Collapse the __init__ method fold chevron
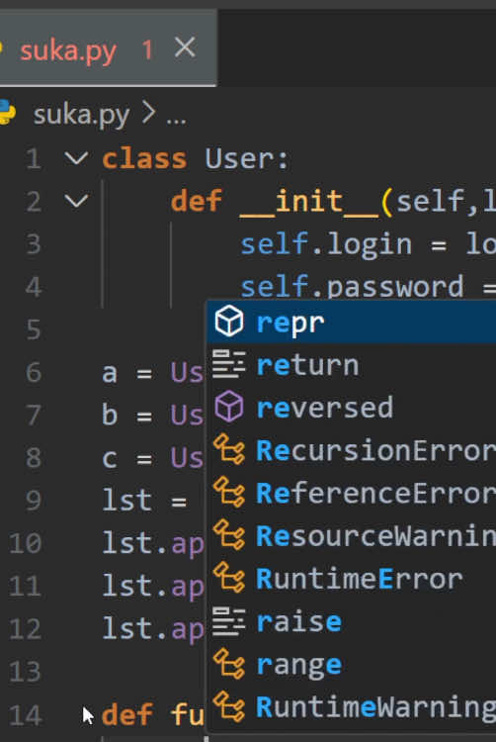Viewport: 496px width, 742px height. pyautogui.click(x=76, y=201)
